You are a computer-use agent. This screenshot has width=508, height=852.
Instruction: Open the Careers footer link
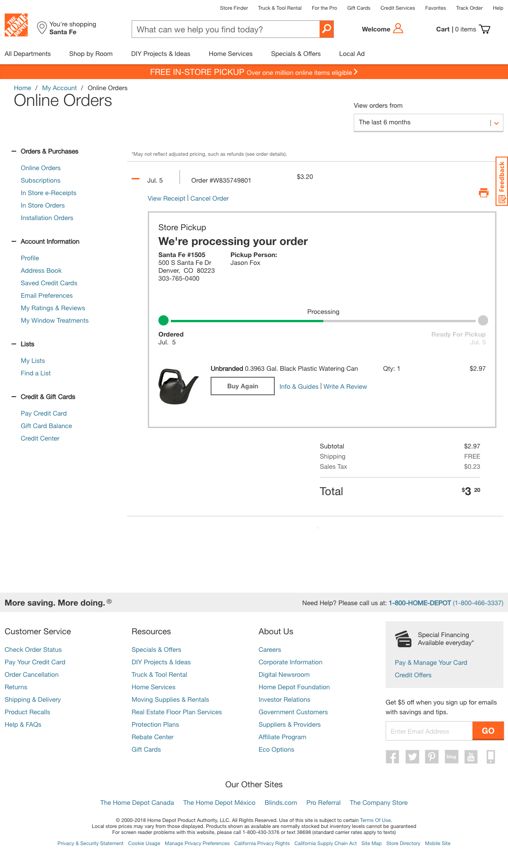pyautogui.click(x=270, y=650)
